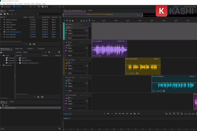
Task: Toggle loop playback in the editor transport
Action: (135, 114)
